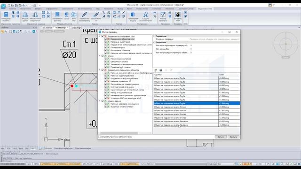Click the nanoCAD application logo button
301x169 pixels.
3,6
